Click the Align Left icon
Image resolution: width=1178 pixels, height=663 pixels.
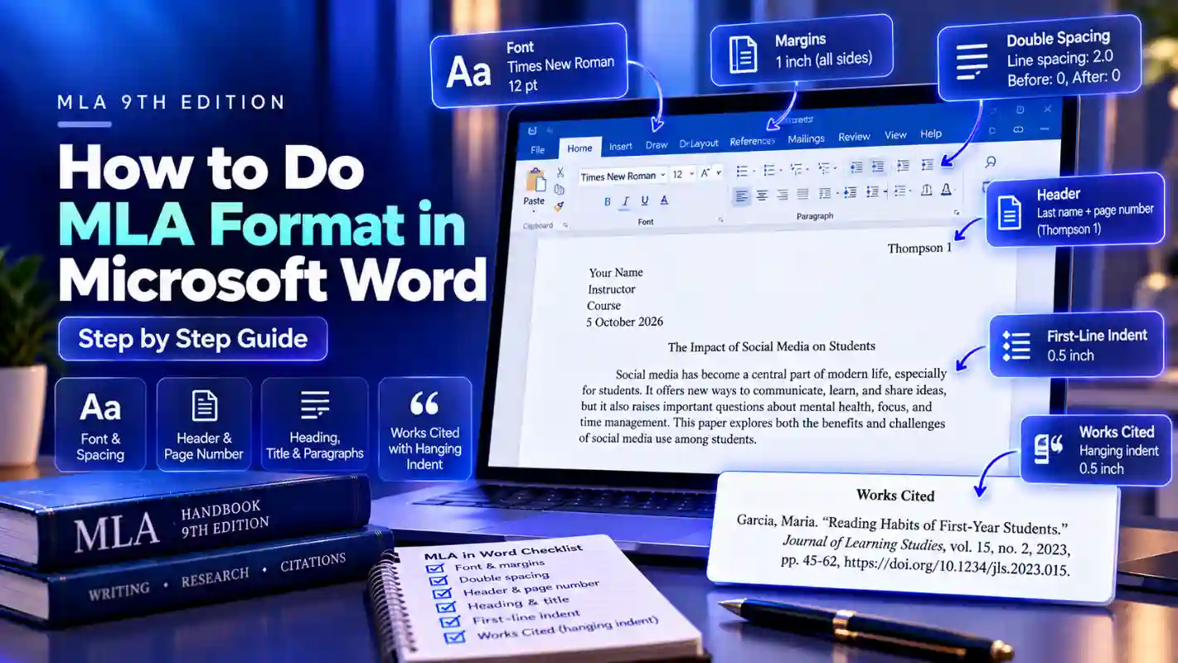tap(742, 196)
